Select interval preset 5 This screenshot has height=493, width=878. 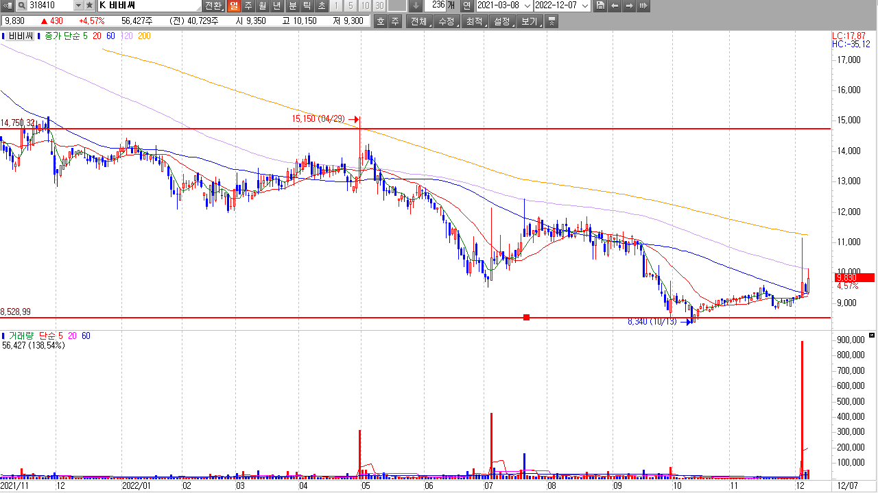pos(351,5)
